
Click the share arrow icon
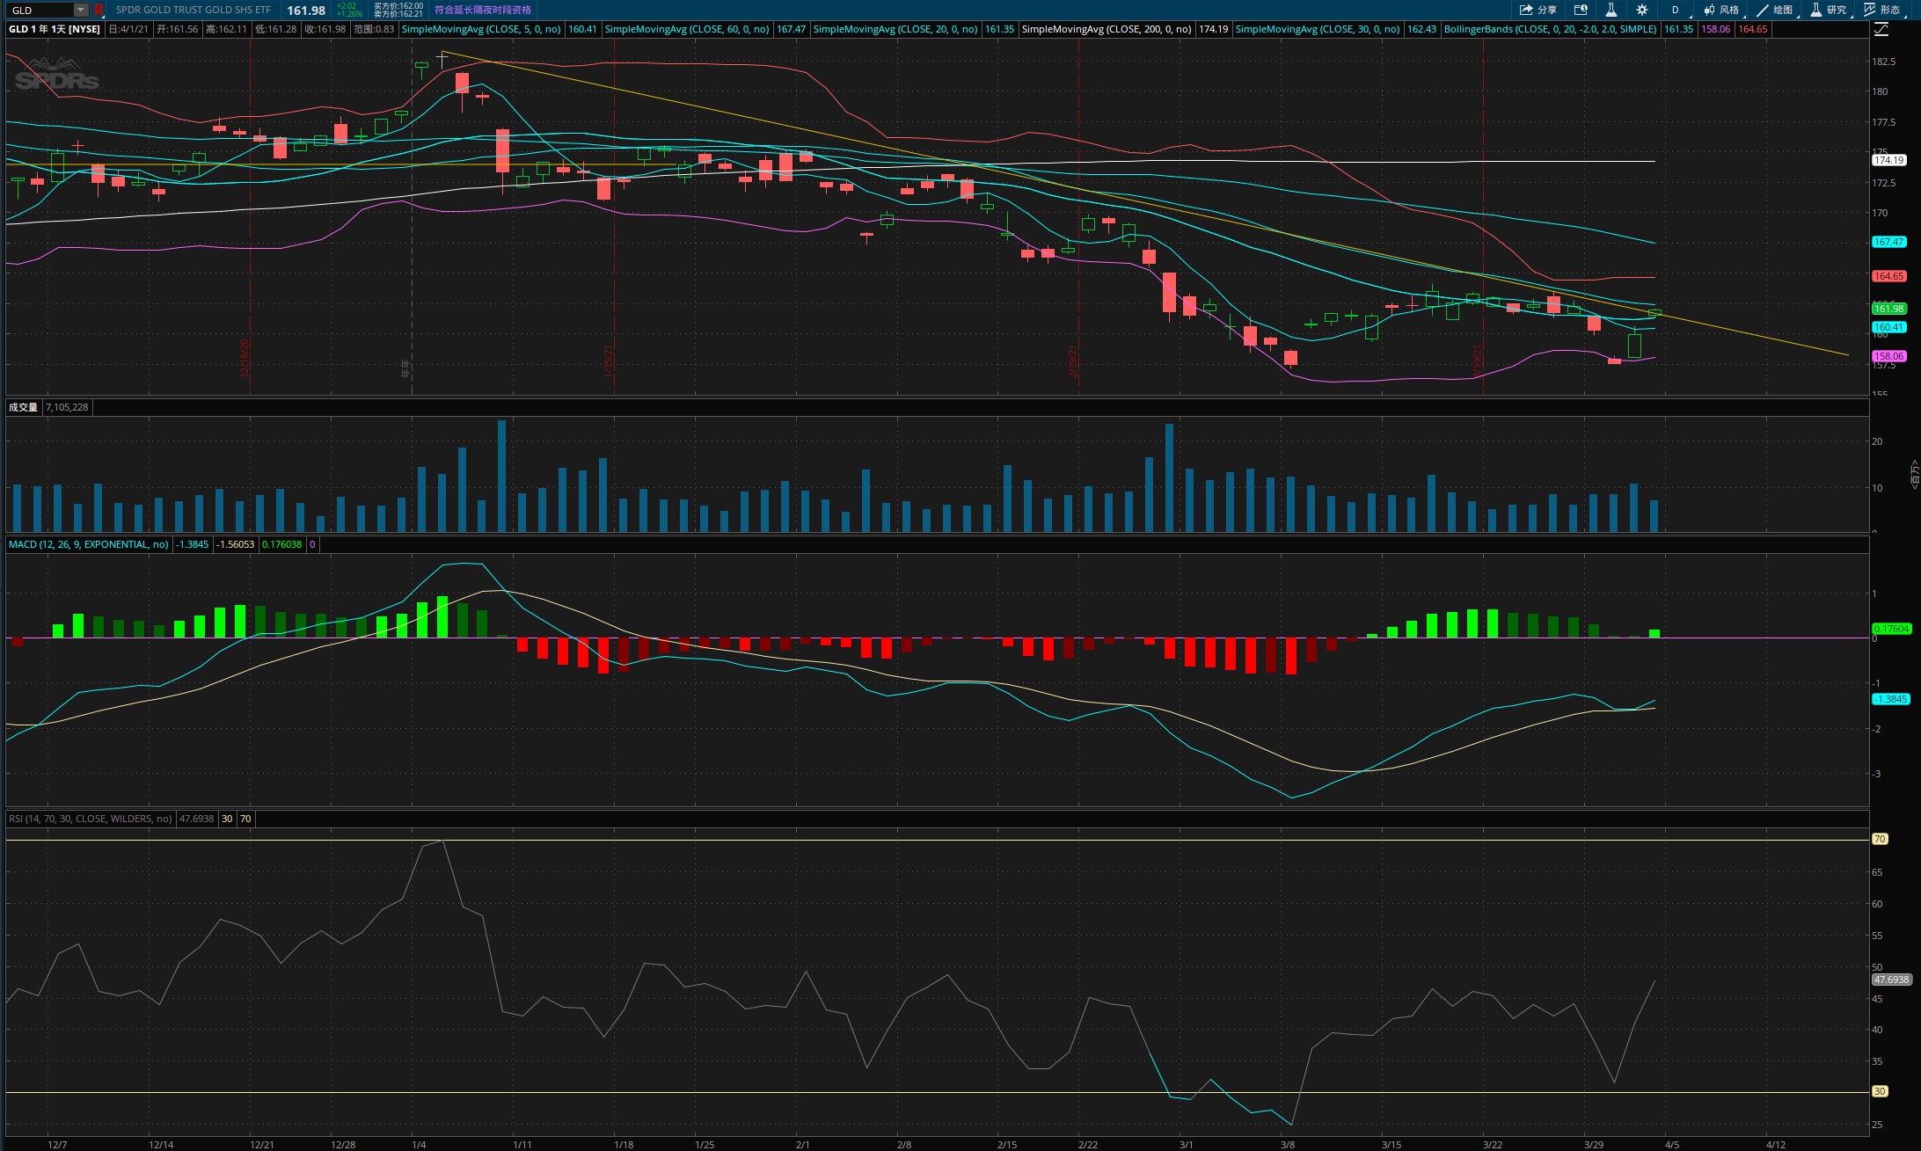[1526, 10]
